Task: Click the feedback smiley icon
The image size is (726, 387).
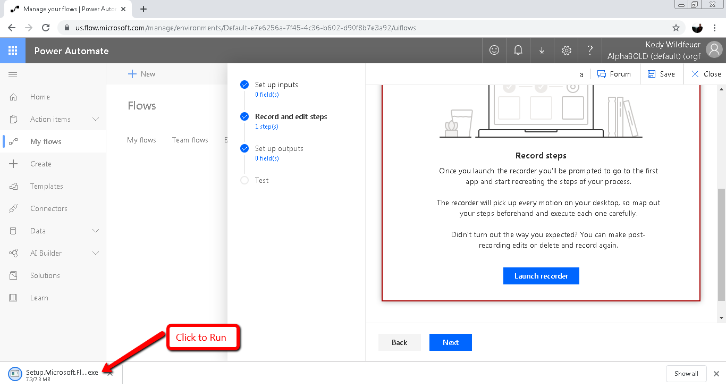Action: click(x=494, y=51)
